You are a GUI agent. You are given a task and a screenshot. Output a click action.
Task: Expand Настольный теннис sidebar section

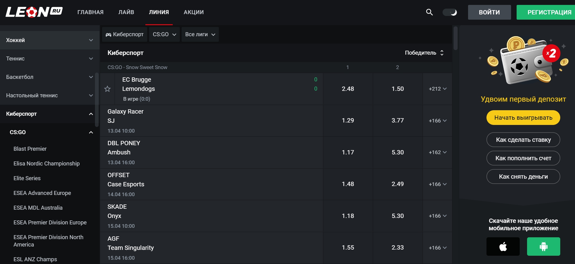coord(49,95)
